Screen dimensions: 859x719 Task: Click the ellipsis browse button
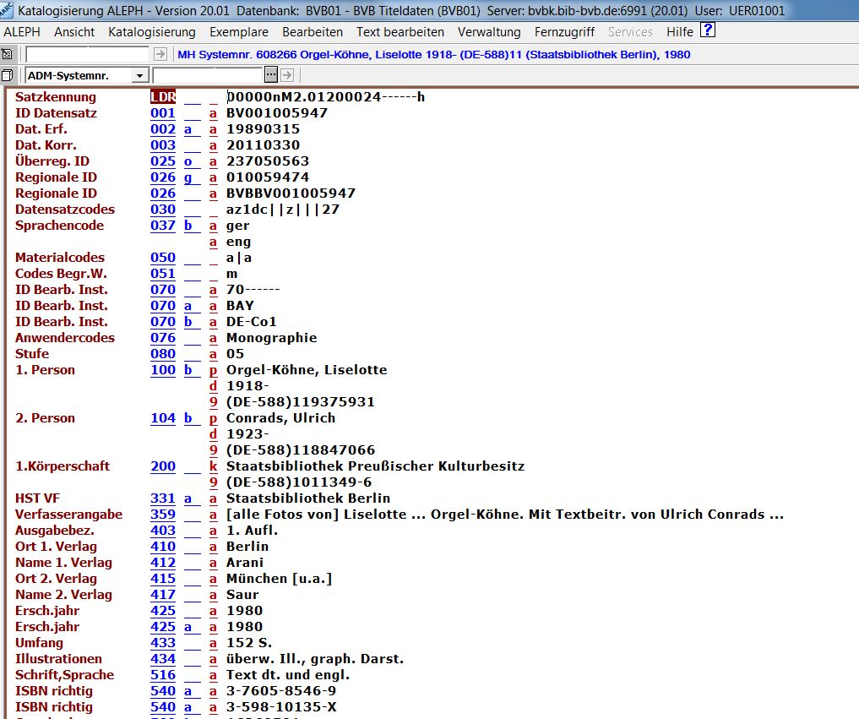(271, 76)
